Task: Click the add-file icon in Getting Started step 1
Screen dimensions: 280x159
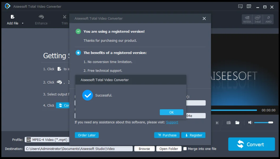Action: pyautogui.click(x=59, y=69)
